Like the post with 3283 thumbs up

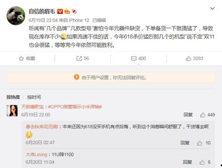[194, 58]
